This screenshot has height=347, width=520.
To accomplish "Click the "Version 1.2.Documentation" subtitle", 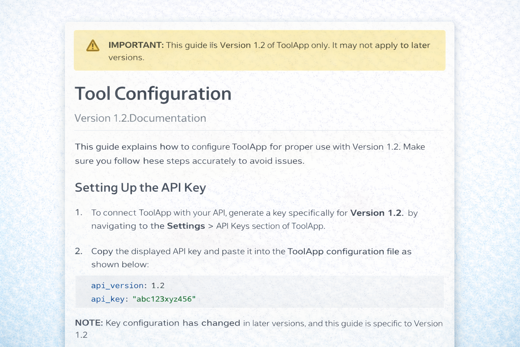I will click(140, 118).
